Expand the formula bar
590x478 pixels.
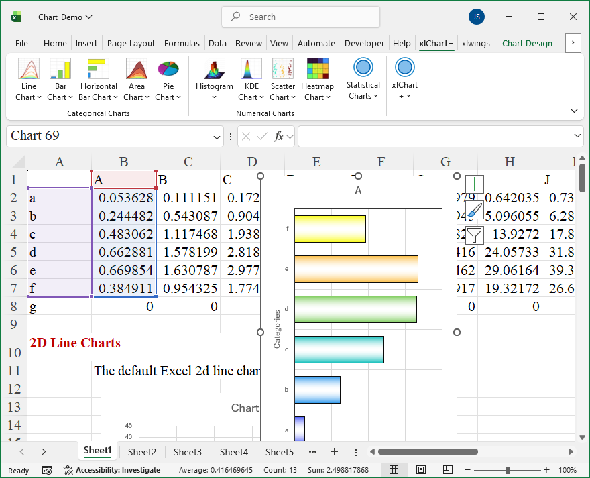click(578, 136)
